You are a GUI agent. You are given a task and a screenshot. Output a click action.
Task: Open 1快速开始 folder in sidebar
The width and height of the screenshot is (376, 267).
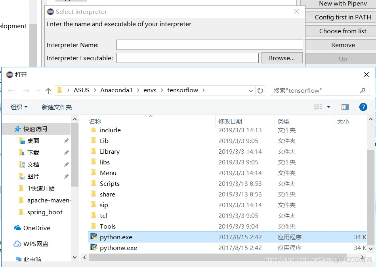click(41, 189)
